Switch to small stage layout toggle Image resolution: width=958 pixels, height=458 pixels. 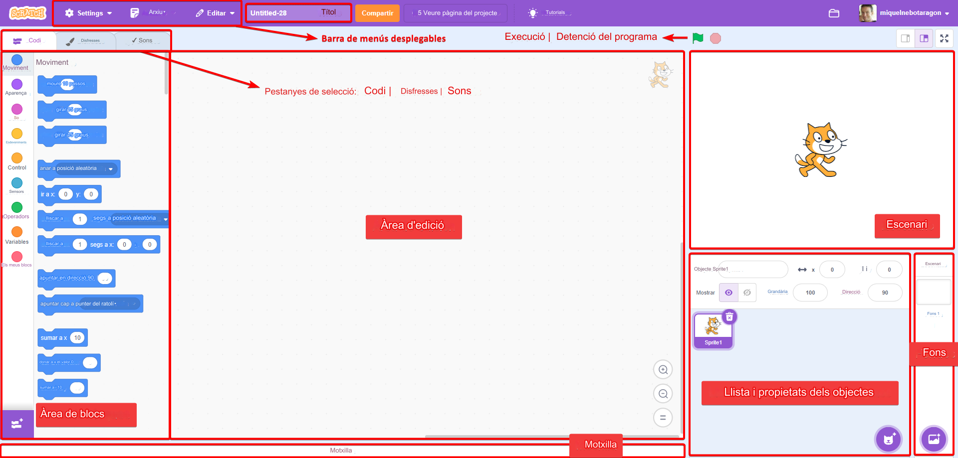(x=905, y=38)
